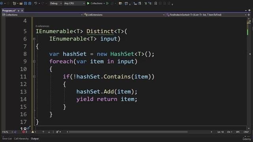
Task: Open a file with the folder toolbar icon
Action: 21,4
